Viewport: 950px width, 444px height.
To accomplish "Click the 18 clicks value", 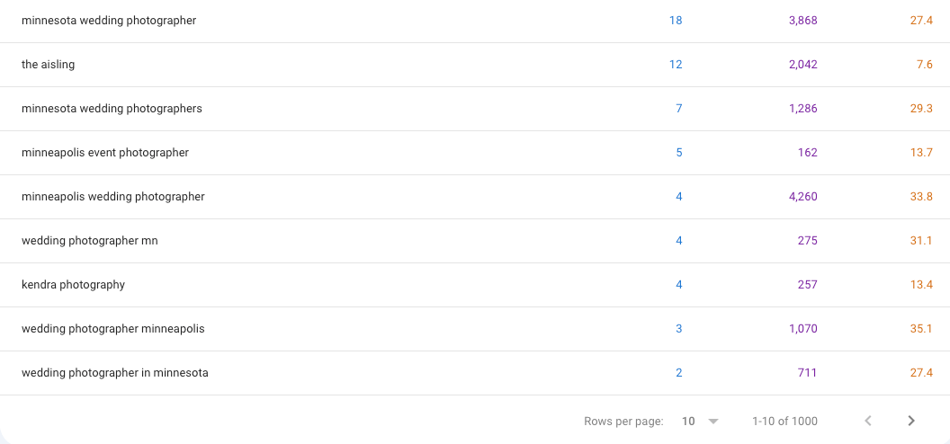I will click(676, 20).
